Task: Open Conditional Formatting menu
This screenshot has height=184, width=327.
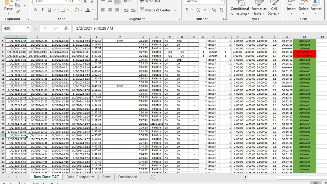Action: tap(239, 8)
